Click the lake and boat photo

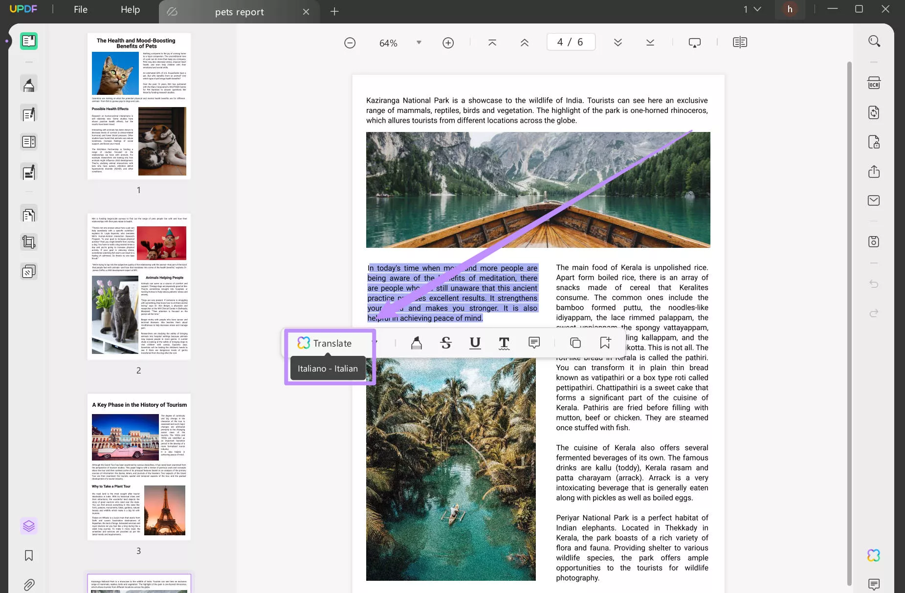[x=538, y=190]
